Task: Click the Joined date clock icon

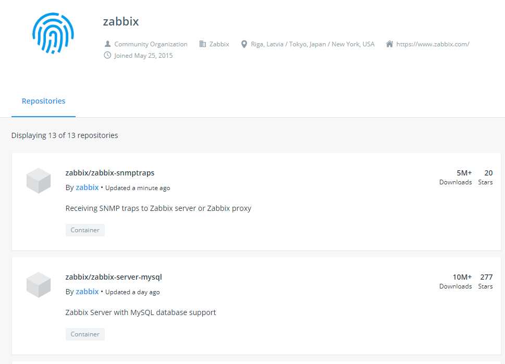Action: pyautogui.click(x=107, y=55)
